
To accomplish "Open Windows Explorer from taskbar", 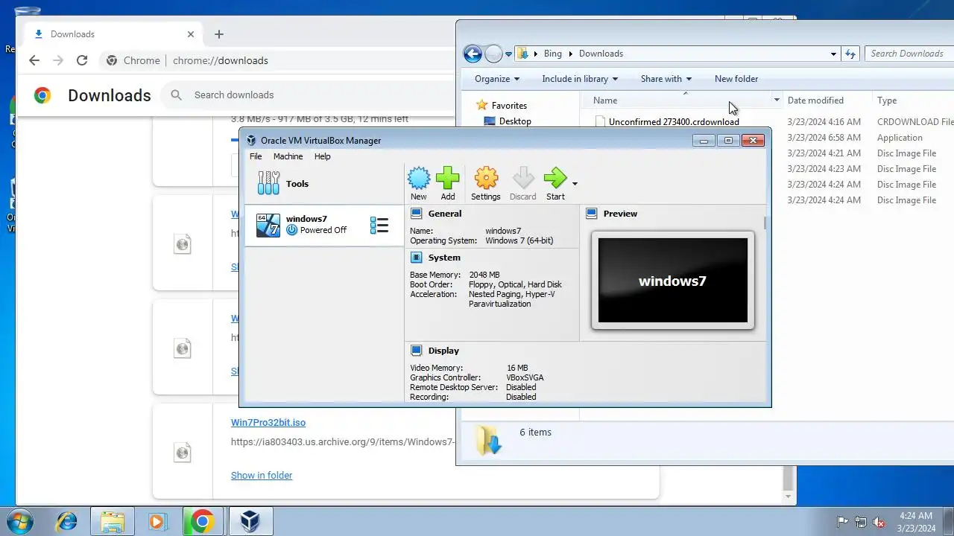I will tap(112, 521).
